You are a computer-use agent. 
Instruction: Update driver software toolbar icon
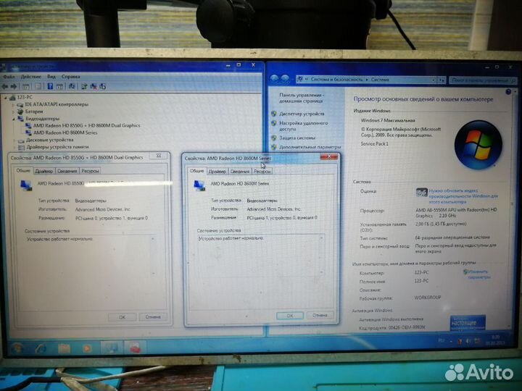pos(84,86)
